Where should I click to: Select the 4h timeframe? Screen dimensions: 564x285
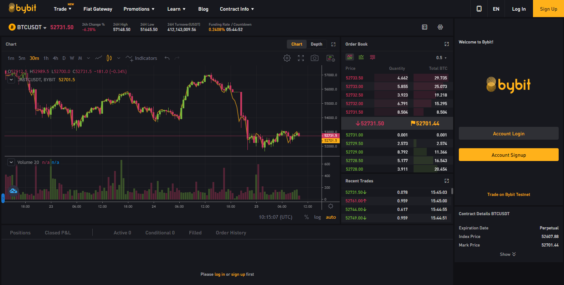tap(55, 58)
